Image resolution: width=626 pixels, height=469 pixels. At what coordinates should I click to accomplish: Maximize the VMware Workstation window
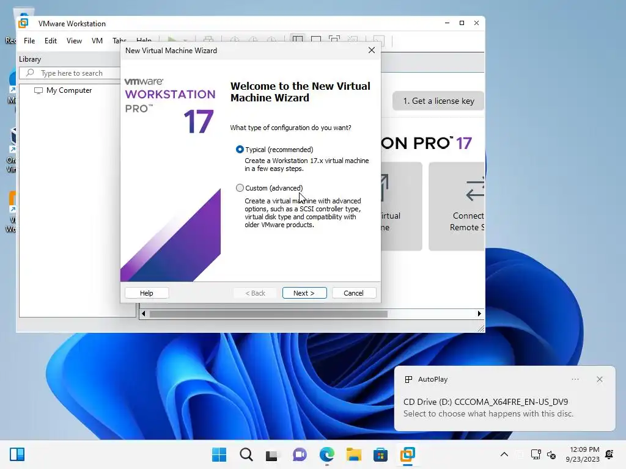[462, 23]
